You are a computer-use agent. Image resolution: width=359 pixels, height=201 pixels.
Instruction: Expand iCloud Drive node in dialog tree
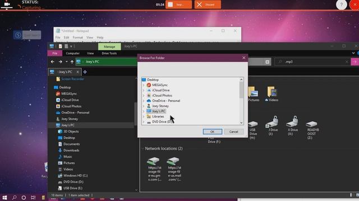pyautogui.click(x=144, y=90)
